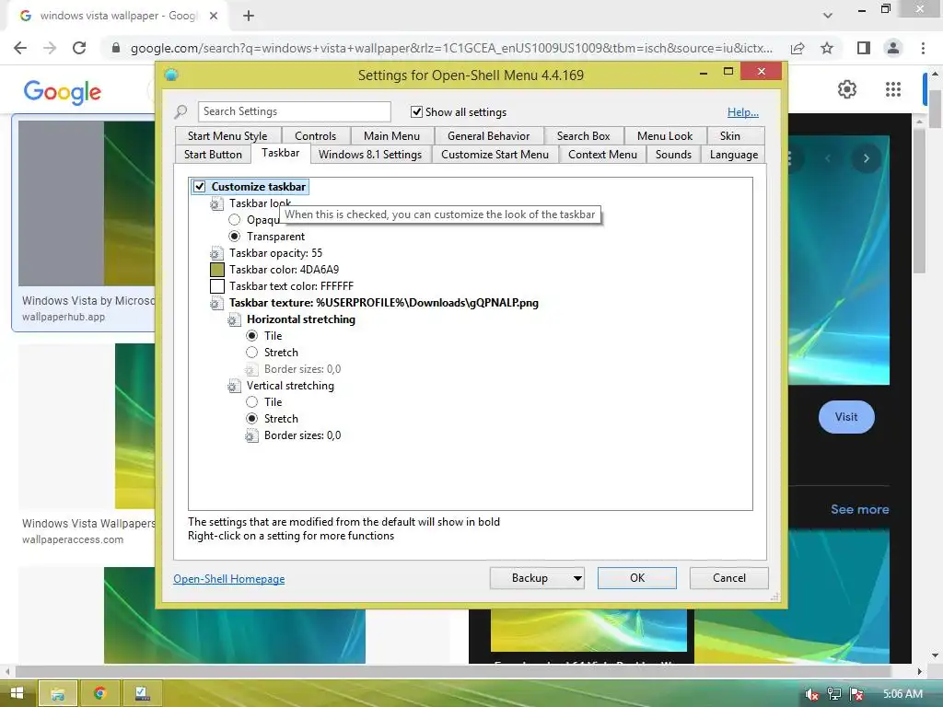Switch to Main Menu tab

tap(391, 136)
